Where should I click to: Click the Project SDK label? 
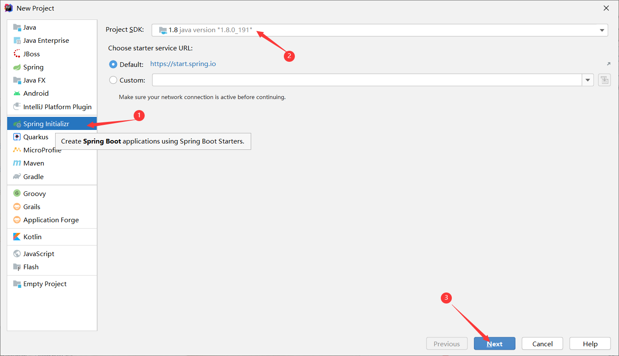click(x=125, y=30)
